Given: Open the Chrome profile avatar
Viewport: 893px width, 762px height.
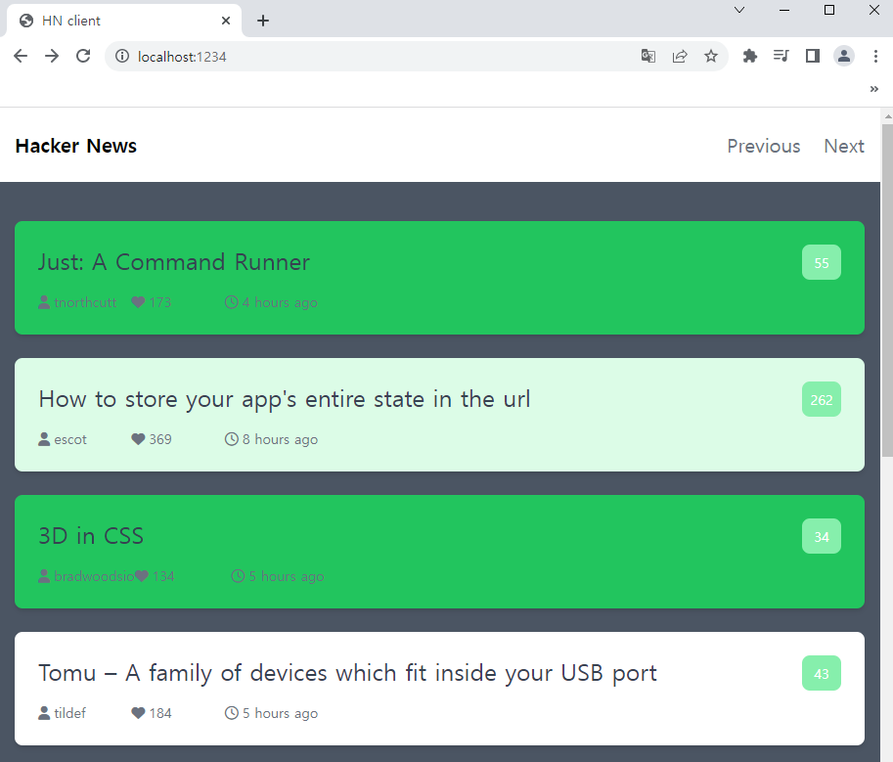Looking at the screenshot, I should (x=844, y=56).
